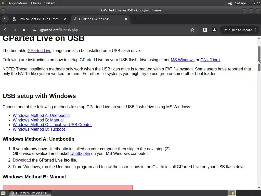
Task: Open Windows Method C: LinuxLive USB Creator
Action: tap(52, 125)
